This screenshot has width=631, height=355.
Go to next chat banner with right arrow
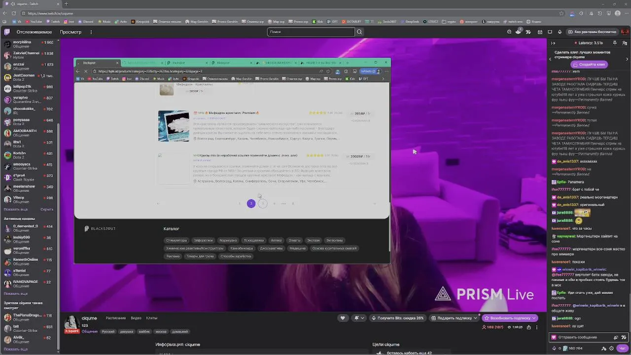point(627,59)
